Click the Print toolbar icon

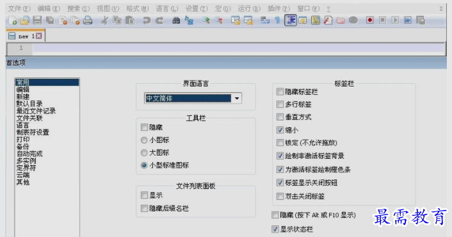point(88,20)
